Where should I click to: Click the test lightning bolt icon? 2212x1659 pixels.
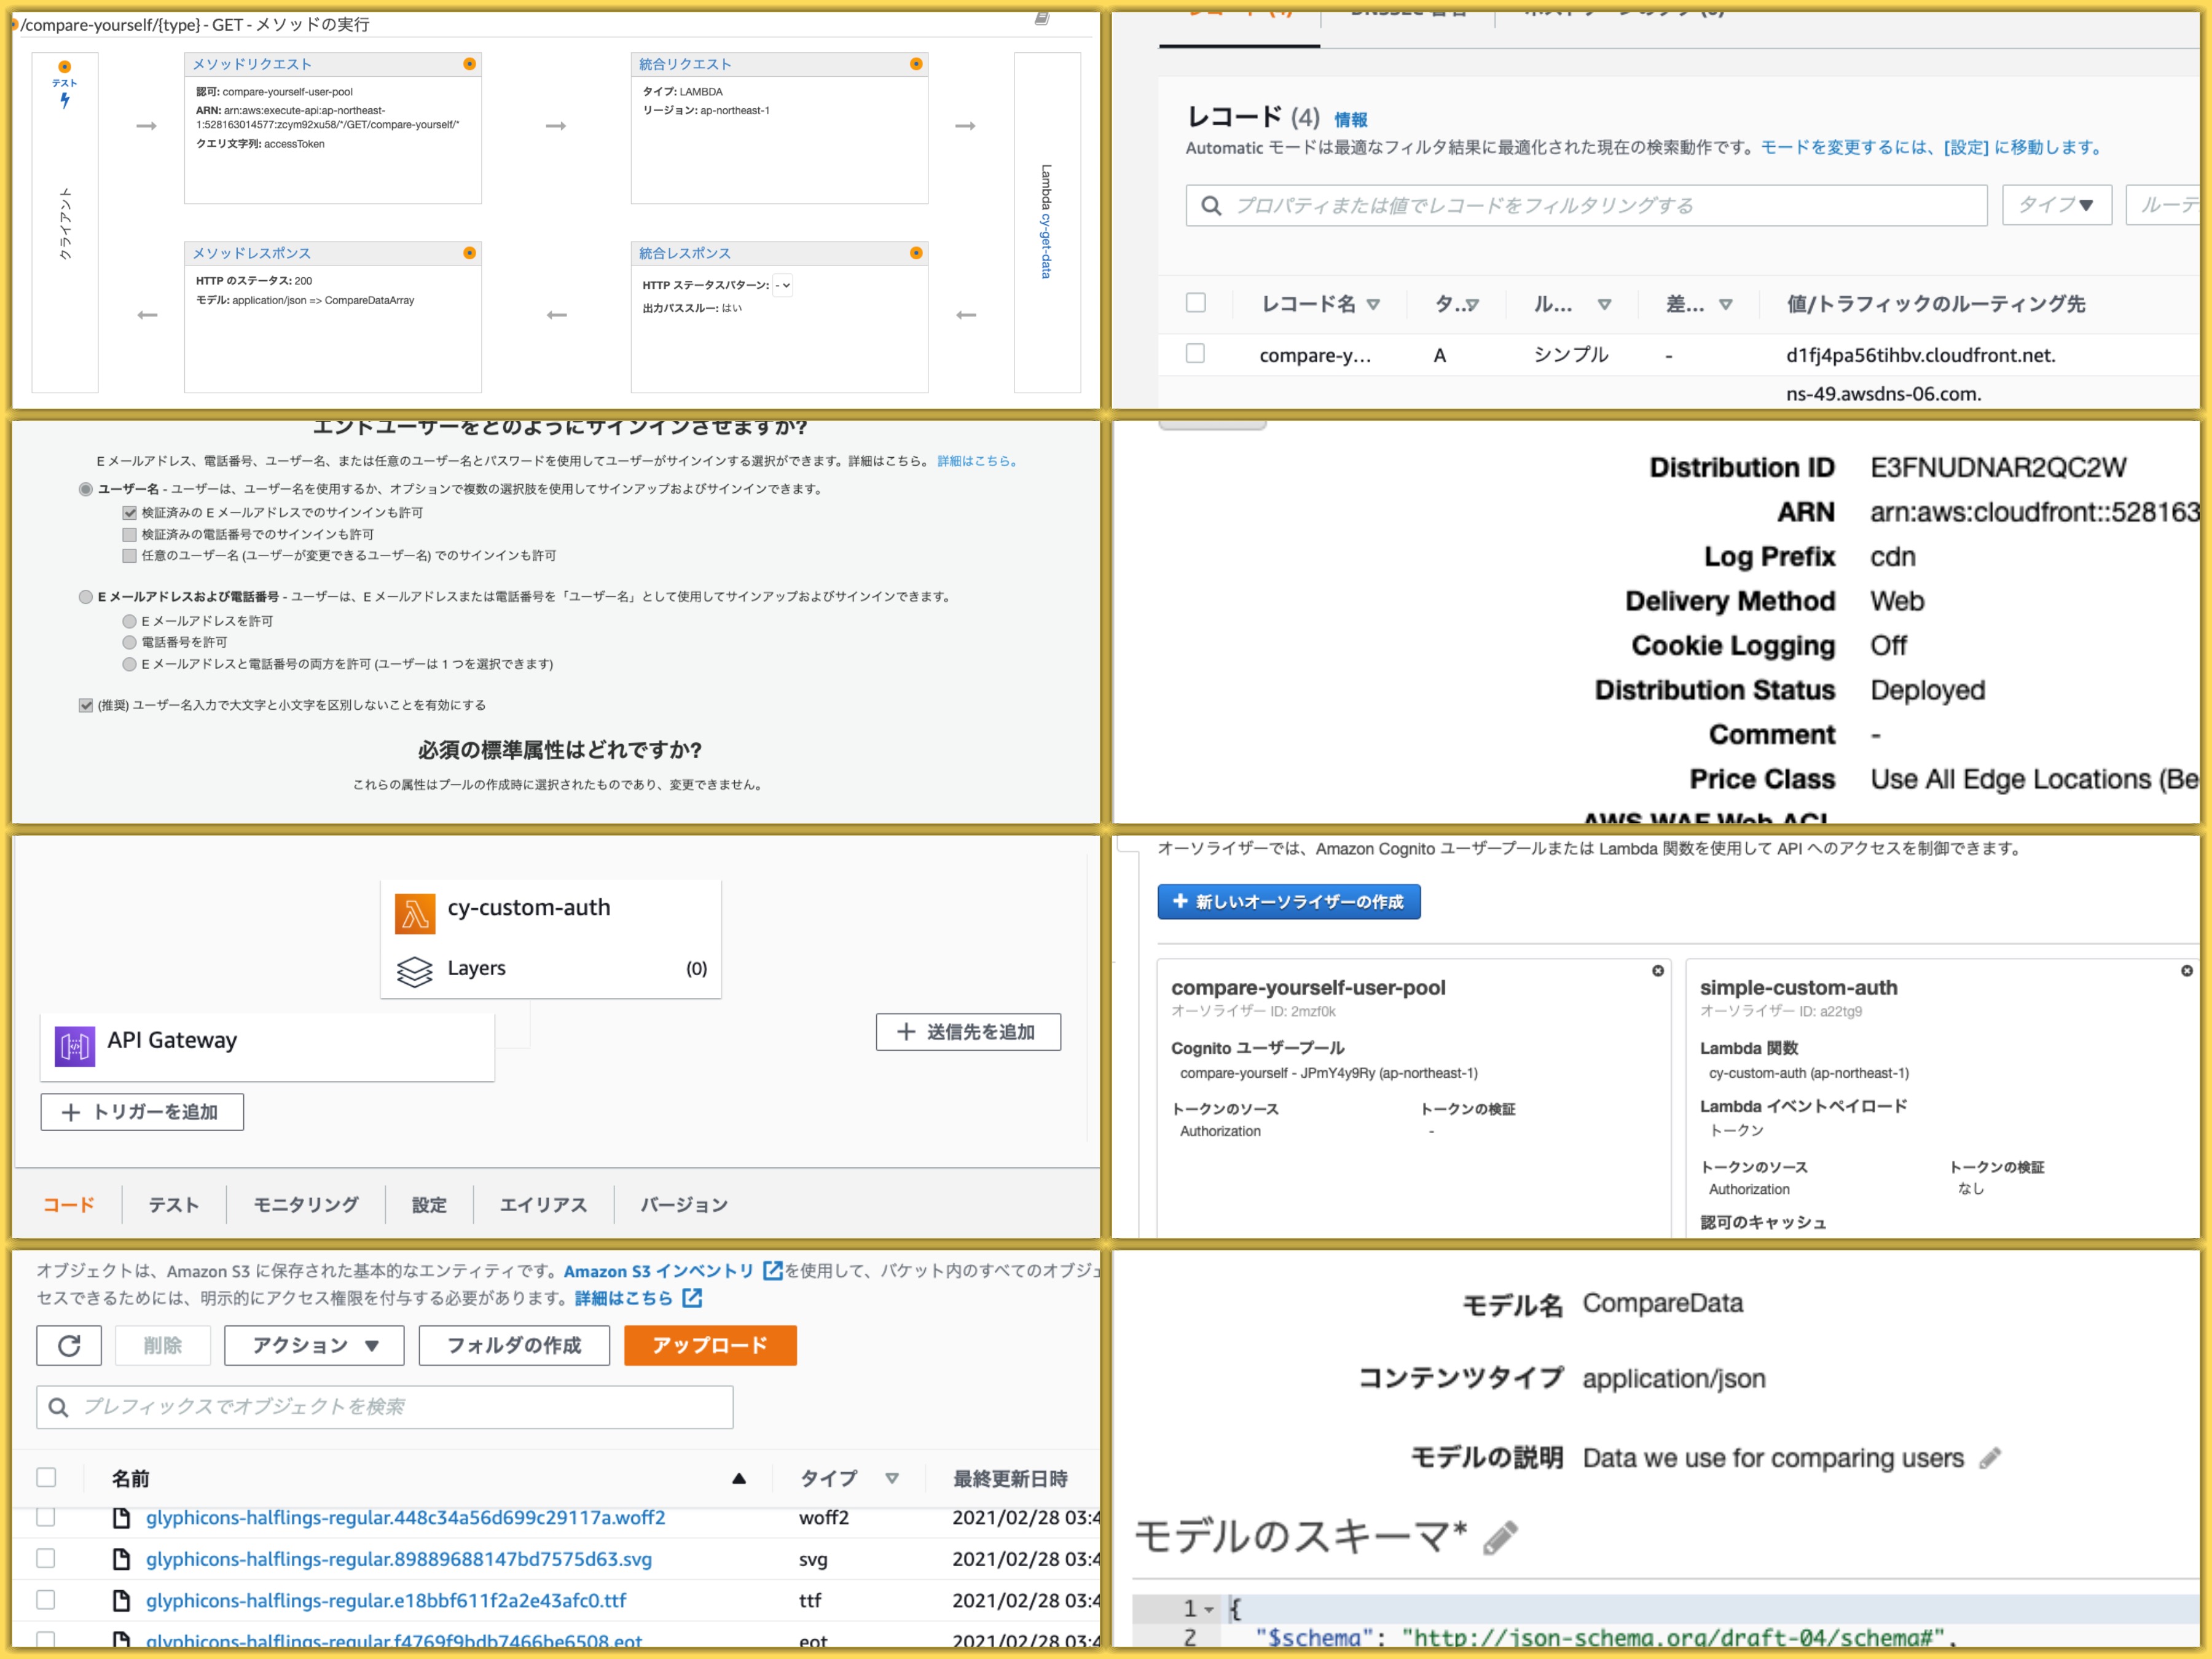pos(65,100)
